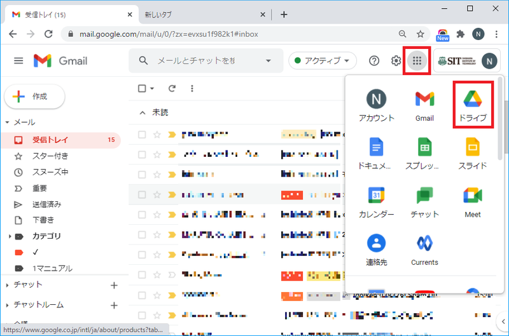The width and height of the screenshot is (509, 336).
Task: Go back in browser history
Action: (13, 34)
